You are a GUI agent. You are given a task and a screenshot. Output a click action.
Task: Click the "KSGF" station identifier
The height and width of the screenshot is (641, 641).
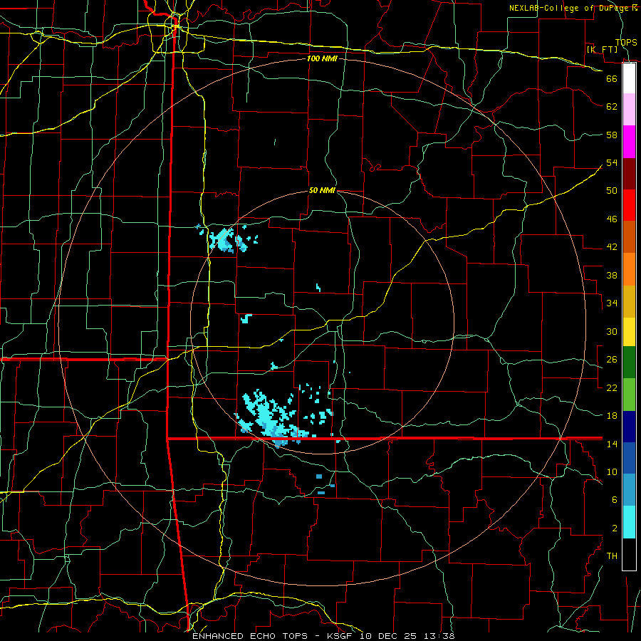click(339, 636)
